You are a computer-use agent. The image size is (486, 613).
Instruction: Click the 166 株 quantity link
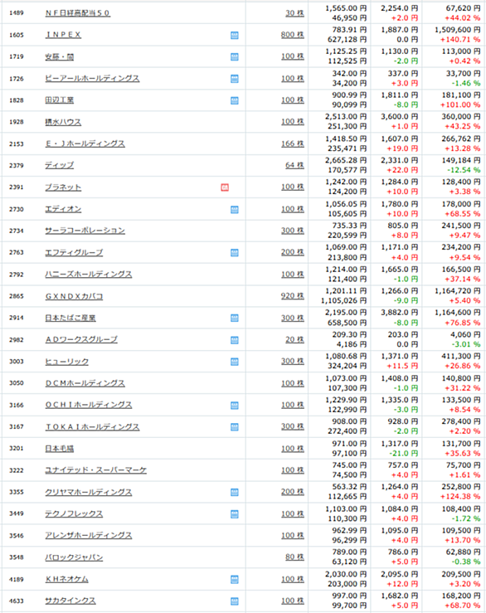pyautogui.click(x=293, y=144)
